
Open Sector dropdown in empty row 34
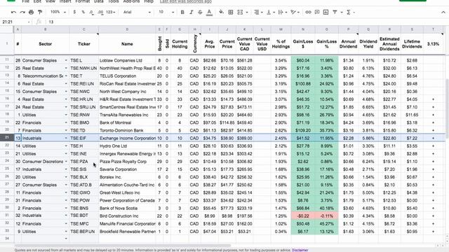pos(66,239)
